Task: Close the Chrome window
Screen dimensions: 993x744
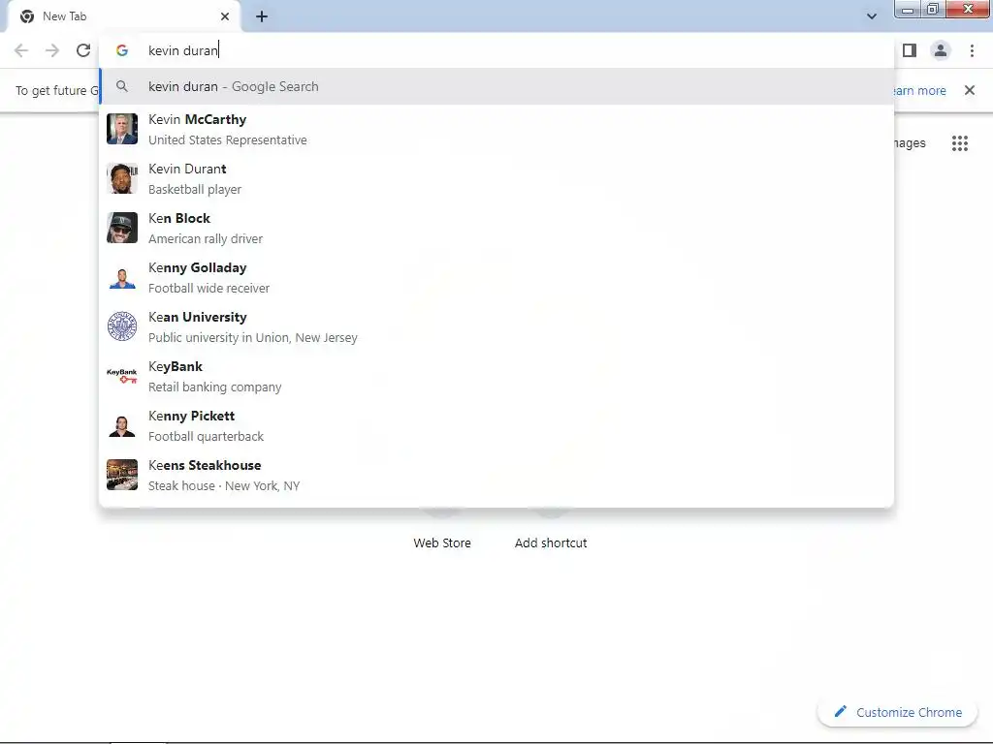Action: 967,10
